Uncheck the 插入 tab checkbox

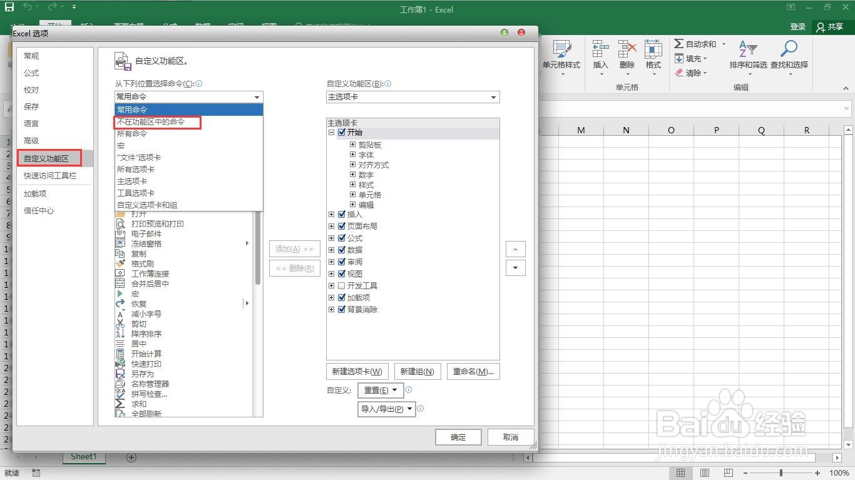pos(341,214)
